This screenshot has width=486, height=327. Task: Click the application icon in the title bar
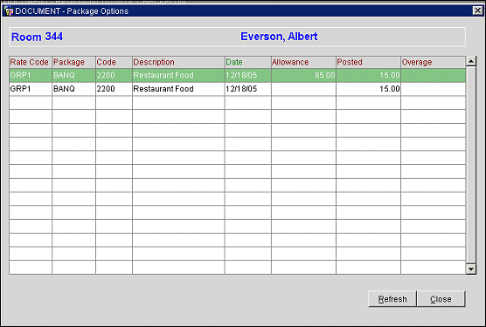point(9,10)
